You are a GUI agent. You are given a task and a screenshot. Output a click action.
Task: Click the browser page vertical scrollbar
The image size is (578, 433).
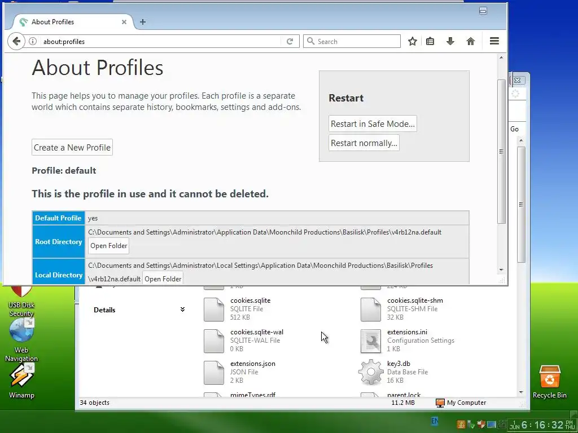501,151
